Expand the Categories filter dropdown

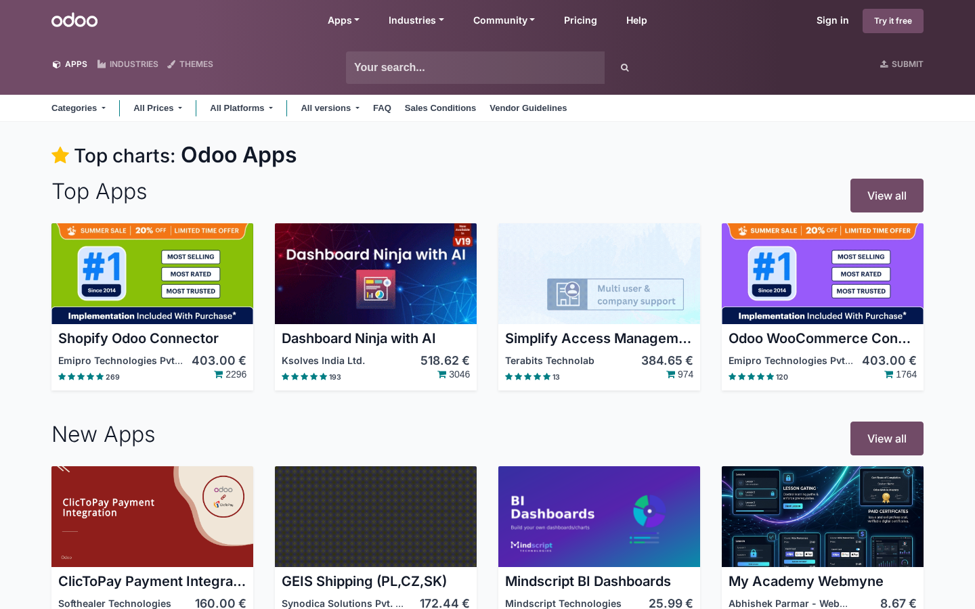pos(79,108)
